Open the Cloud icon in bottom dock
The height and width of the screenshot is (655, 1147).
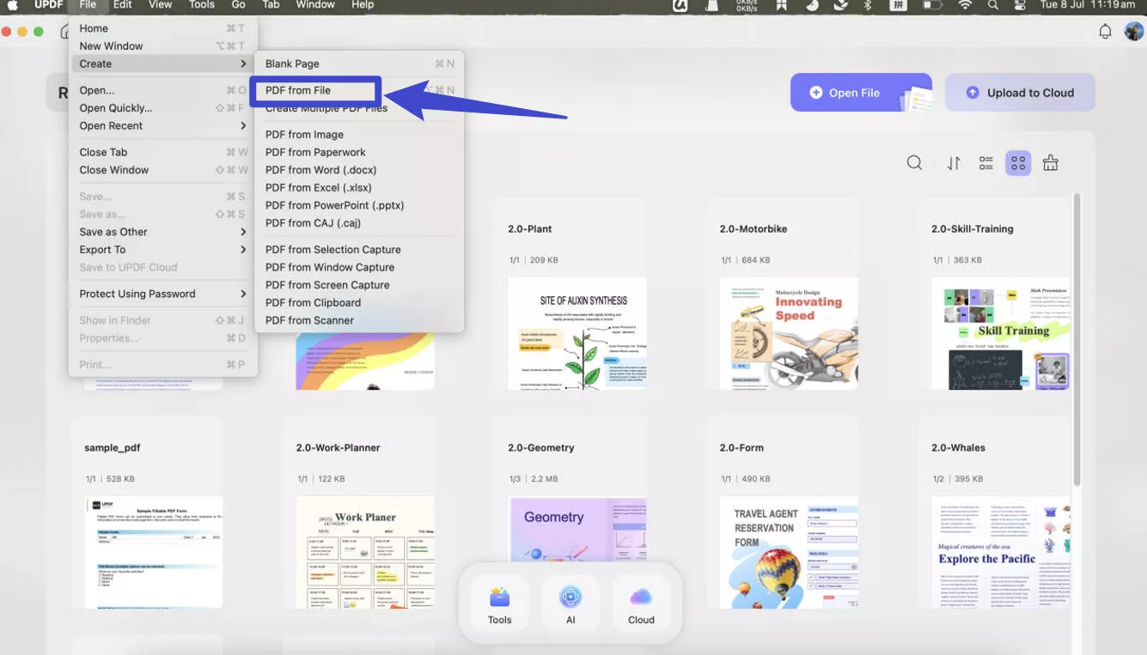[x=641, y=604]
